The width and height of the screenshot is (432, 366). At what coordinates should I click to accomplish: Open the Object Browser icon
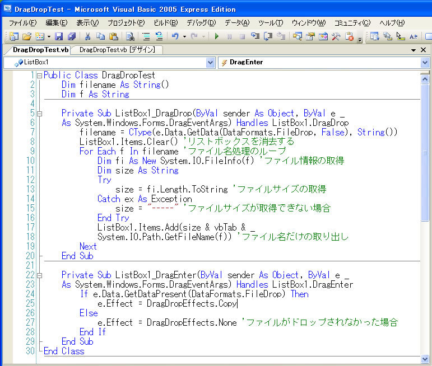[323, 36]
